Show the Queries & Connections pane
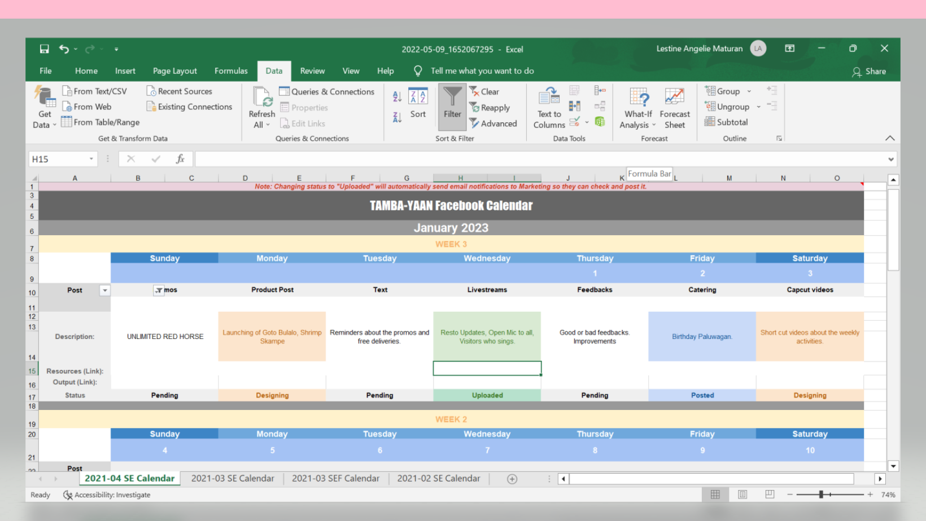 326,91
